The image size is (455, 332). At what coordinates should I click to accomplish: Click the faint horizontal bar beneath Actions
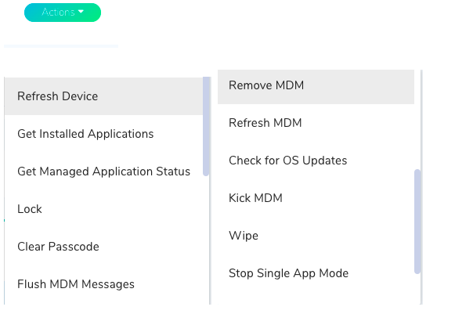pyautogui.click(x=61, y=46)
